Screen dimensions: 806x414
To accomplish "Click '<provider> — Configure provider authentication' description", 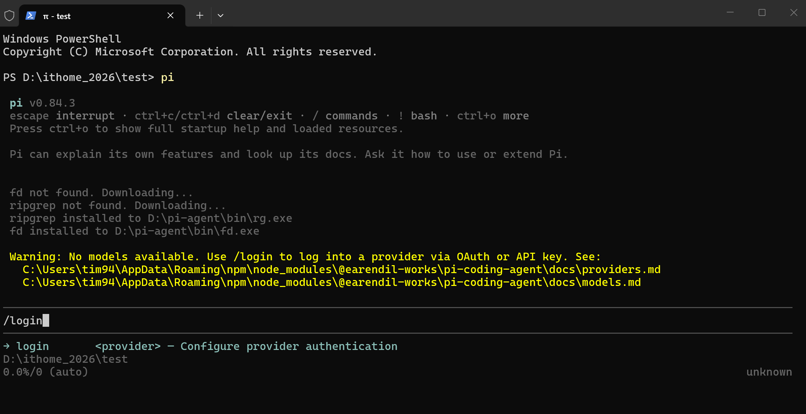I will [246, 346].
